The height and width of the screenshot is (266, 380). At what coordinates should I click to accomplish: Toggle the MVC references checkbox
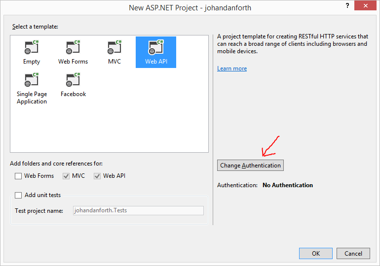pyautogui.click(x=66, y=176)
